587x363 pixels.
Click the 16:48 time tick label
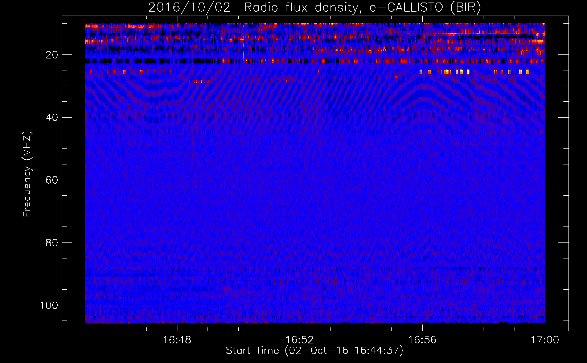pos(177,340)
